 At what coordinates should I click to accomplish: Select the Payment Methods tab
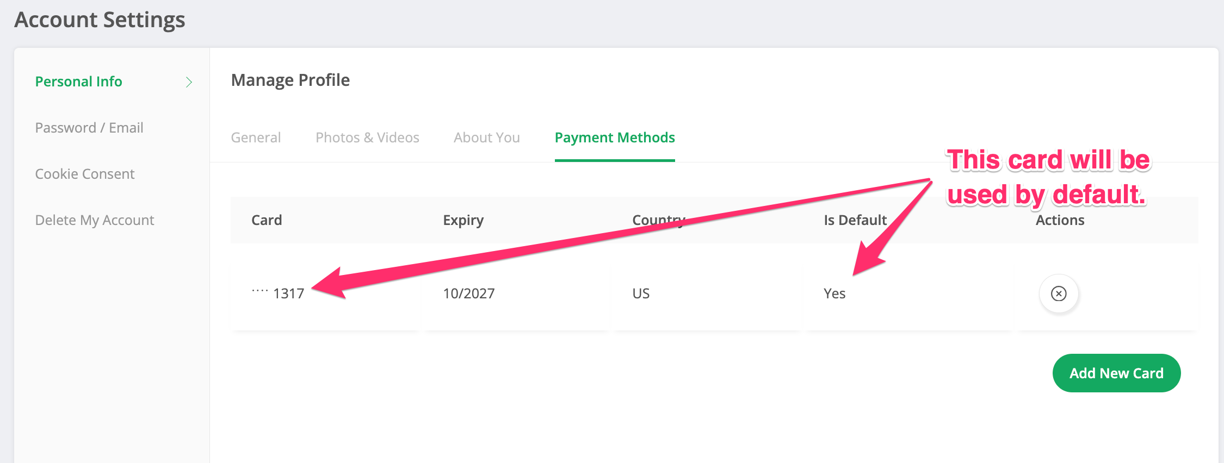pyautogui.click(x=615, y=137)
